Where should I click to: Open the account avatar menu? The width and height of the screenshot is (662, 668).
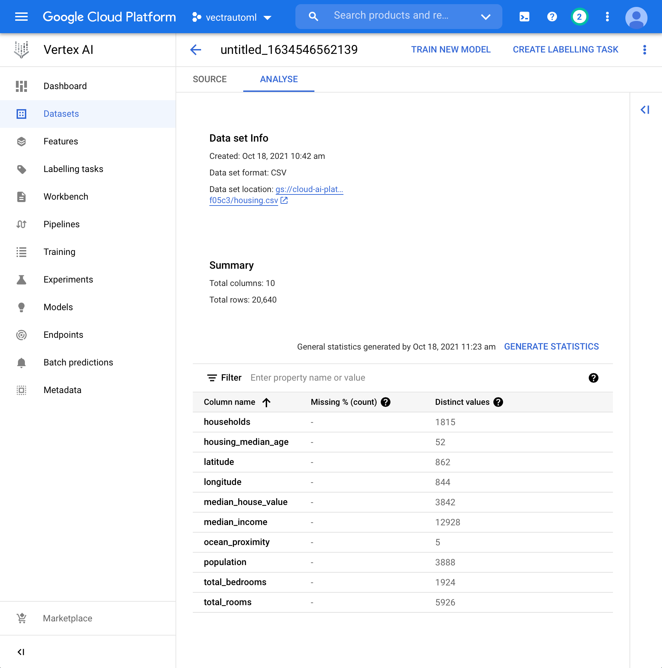click(x=637, y=17)
